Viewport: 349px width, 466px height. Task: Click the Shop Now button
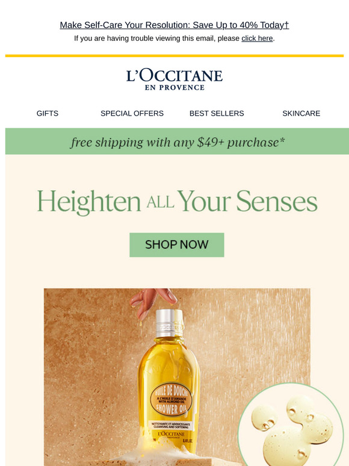[177, 245]
